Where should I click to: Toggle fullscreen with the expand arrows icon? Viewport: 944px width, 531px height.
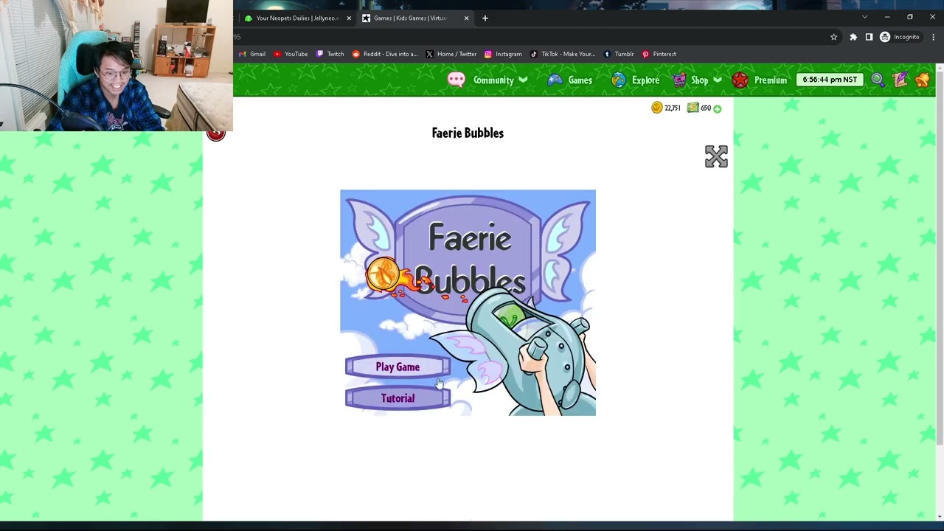coord(716,156)
